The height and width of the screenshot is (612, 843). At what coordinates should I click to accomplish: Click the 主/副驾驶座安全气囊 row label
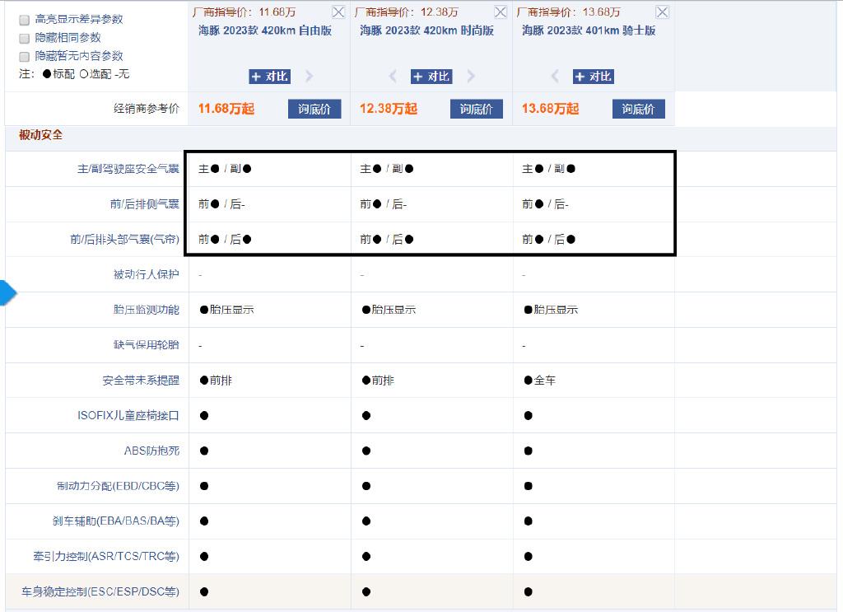coord(128,169)
